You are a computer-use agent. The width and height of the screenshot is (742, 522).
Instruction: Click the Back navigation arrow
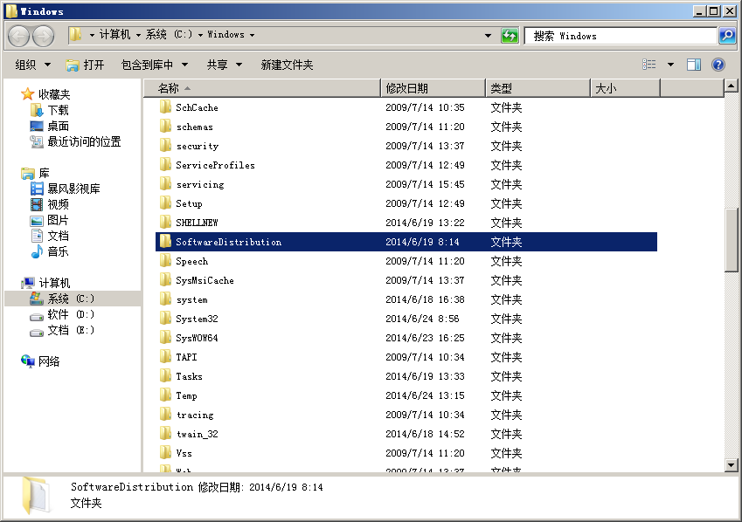(x=19, y=36)
